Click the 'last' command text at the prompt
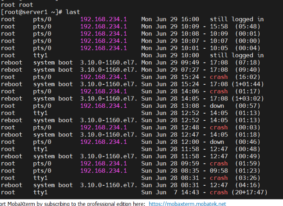The image size is (283, 206). point(73,12)
